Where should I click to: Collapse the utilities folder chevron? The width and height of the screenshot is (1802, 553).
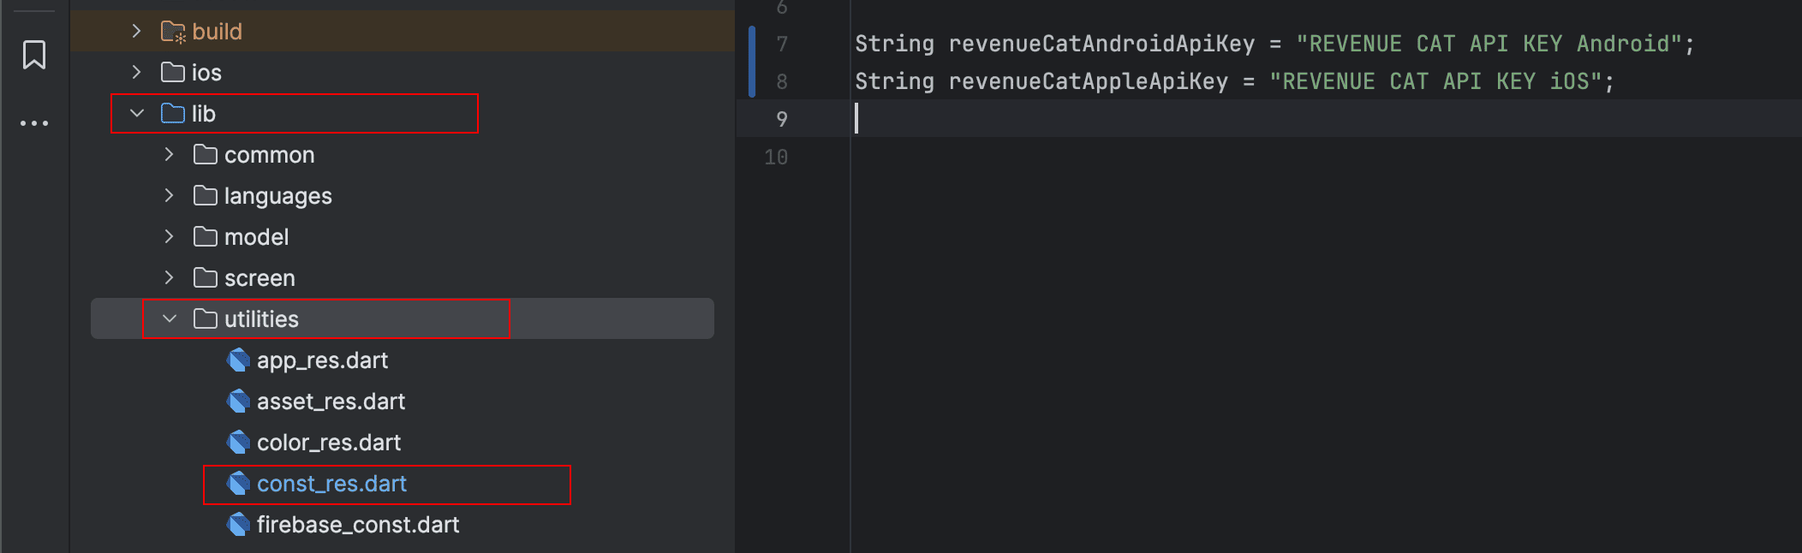[170, 319]
